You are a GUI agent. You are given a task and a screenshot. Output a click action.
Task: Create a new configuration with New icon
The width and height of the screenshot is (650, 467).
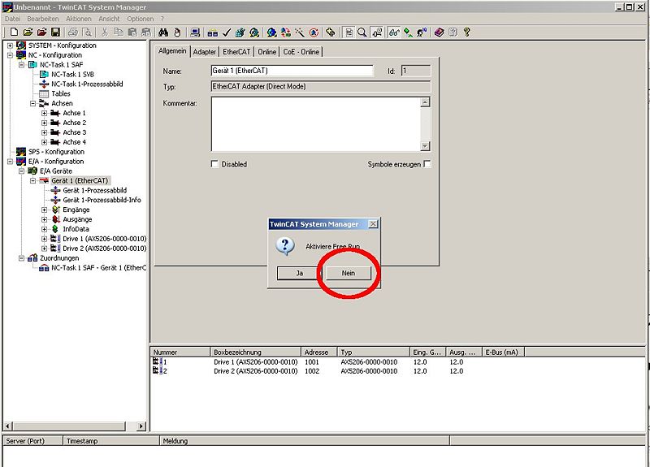pyautogui.click(x=14, y=32)
